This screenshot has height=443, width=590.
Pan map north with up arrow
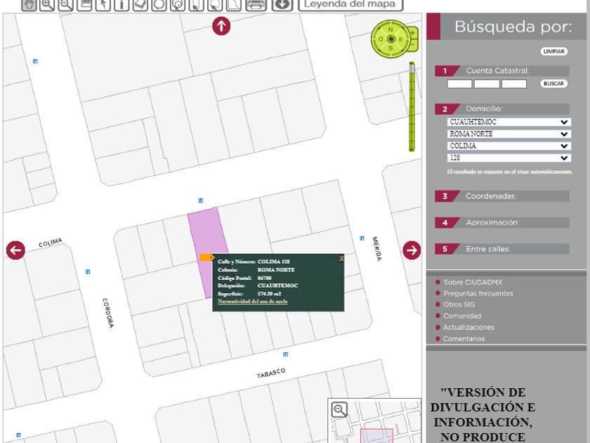(x=221, y=27)
